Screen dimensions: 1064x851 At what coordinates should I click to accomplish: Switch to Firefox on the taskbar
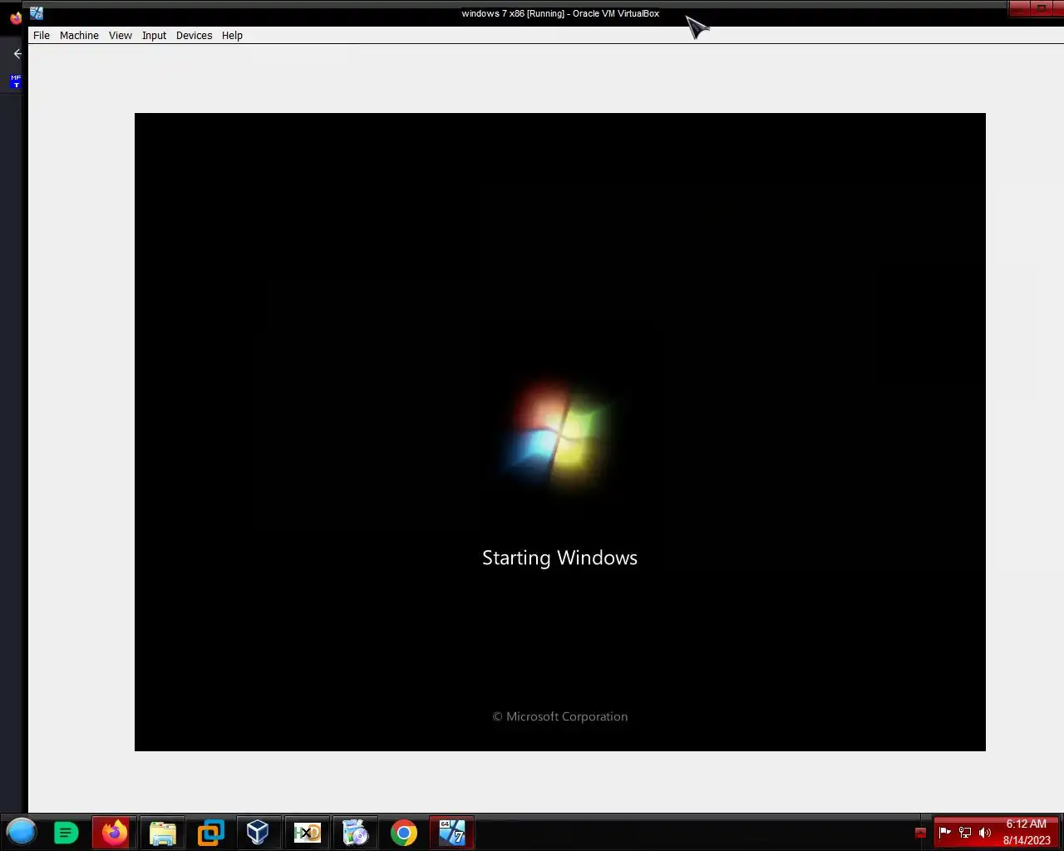click(x=115, y=833)
